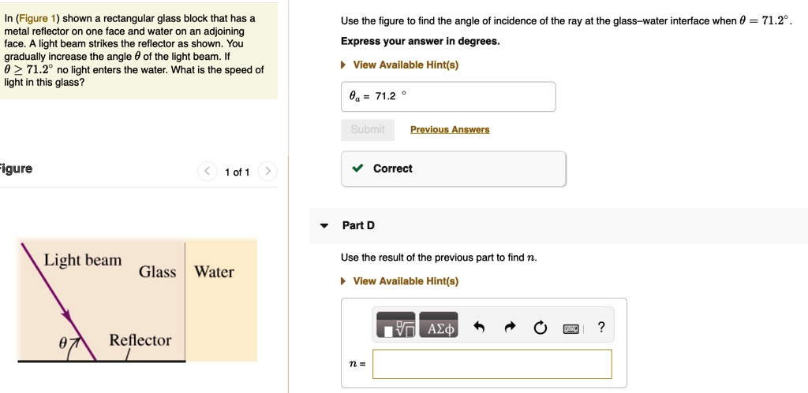Open the Greek symbols ΑΣΦ palette
Viewport: 808px width, 393px height.
[x=440, y=328]
